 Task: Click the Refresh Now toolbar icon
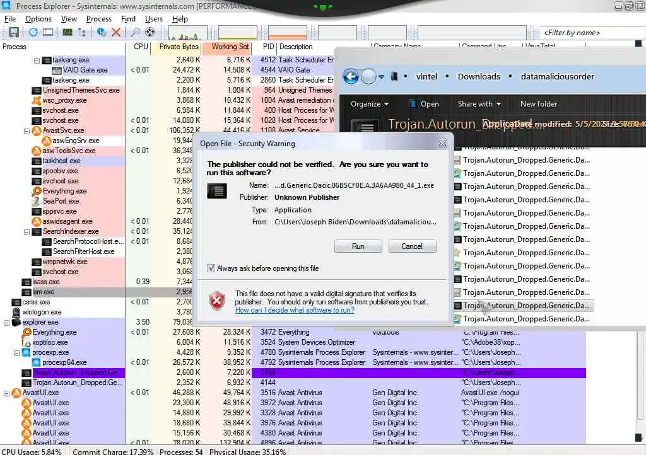pos(33,32)
